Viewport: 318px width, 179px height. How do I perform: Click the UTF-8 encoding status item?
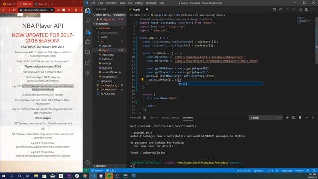click(x=269, y=170)
